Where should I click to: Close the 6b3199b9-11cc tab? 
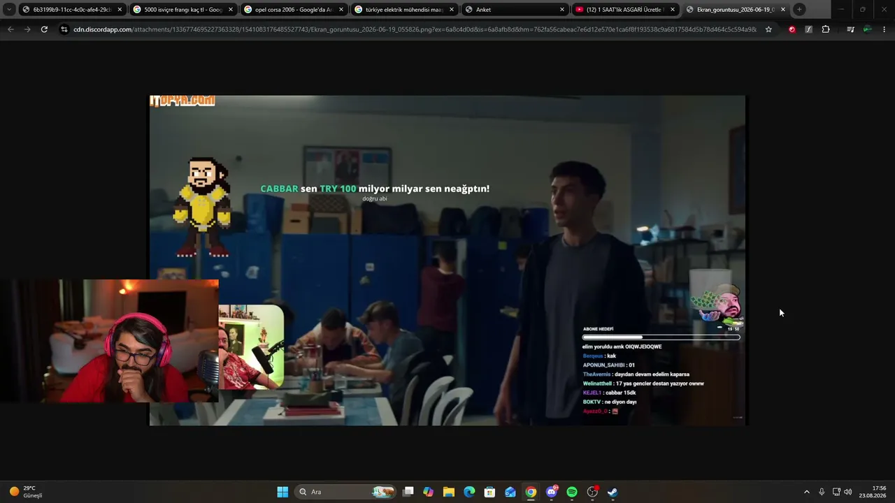point(120,10)
